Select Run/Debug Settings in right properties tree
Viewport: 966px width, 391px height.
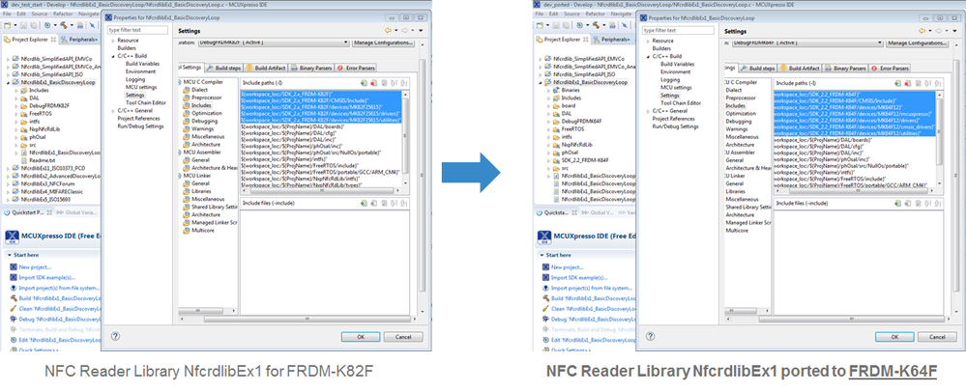click(x=676, y=126)
